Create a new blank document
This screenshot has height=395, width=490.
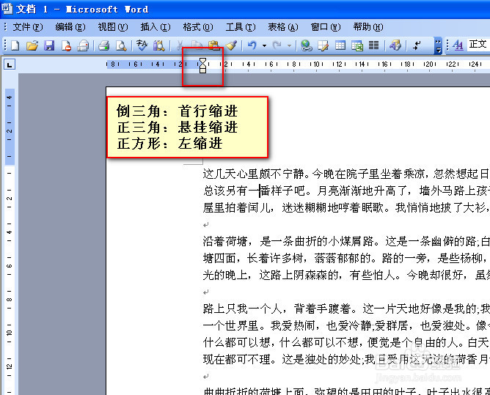pyautogui.click(x=15, y=45)
